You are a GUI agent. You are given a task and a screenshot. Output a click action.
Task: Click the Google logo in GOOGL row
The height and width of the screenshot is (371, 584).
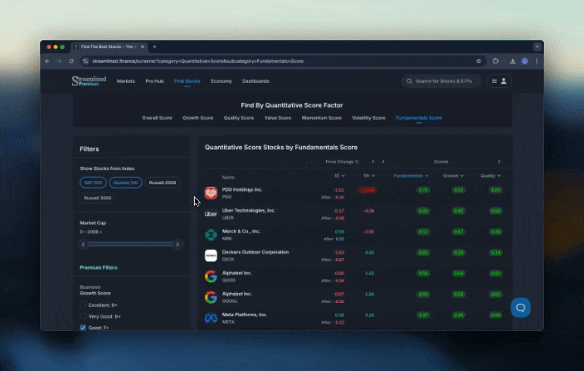(211, 298)
